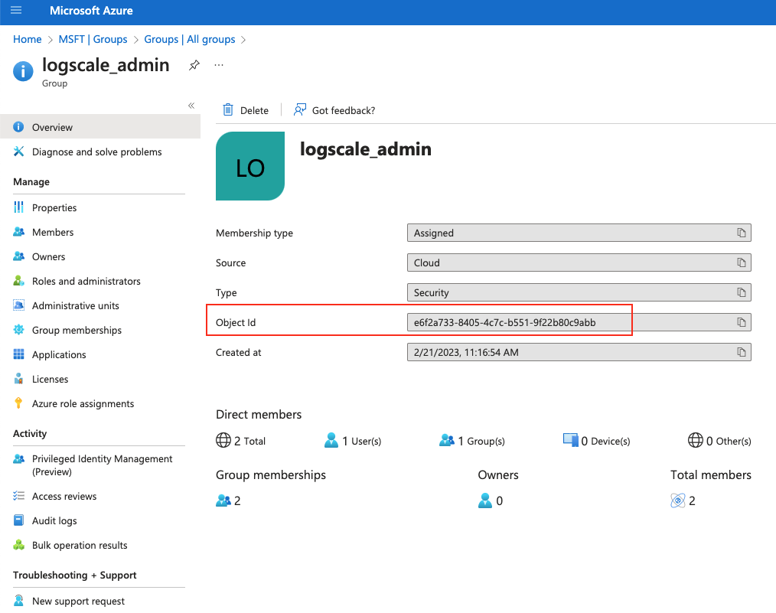Pin logscale_admin to dashboard
Screen dimensions: 776x613
pos(194,66)
